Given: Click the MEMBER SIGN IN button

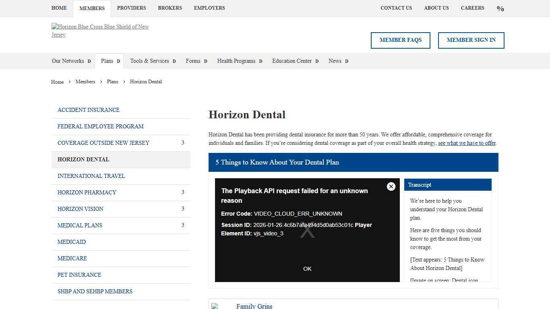Looking at the screenshot, I should point(471,40).
